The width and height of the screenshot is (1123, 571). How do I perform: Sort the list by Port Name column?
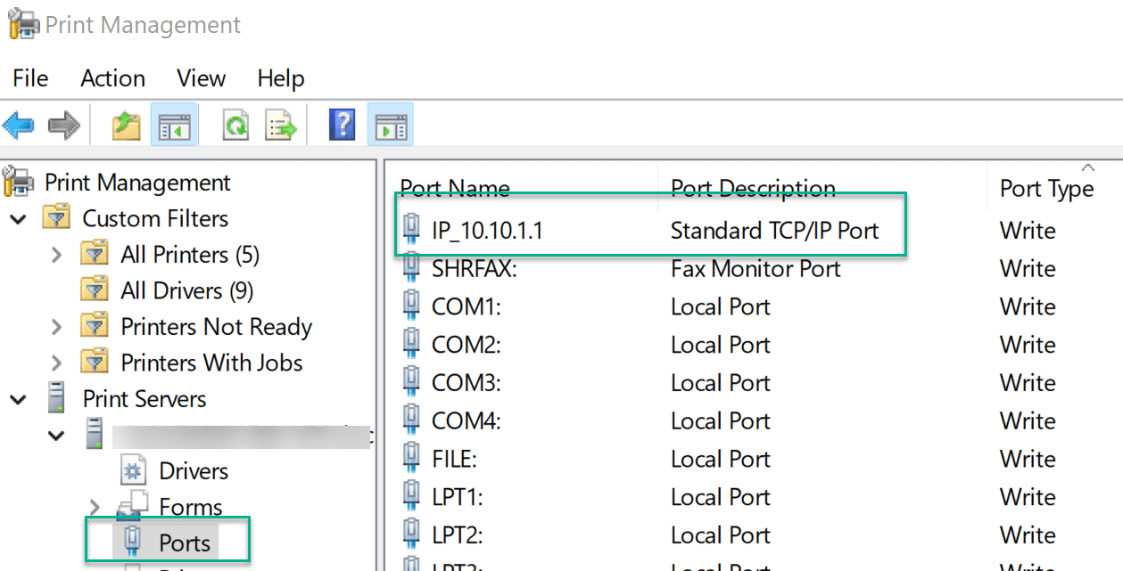456,188
